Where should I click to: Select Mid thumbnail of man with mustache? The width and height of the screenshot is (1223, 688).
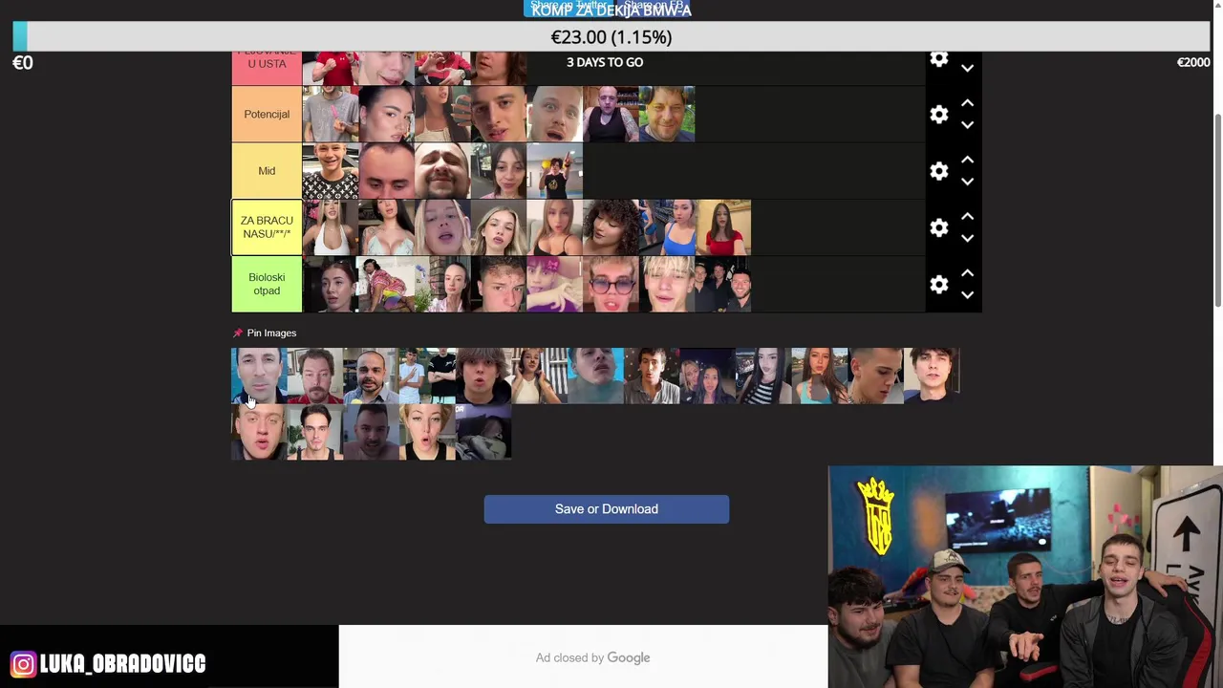point(441,171)
